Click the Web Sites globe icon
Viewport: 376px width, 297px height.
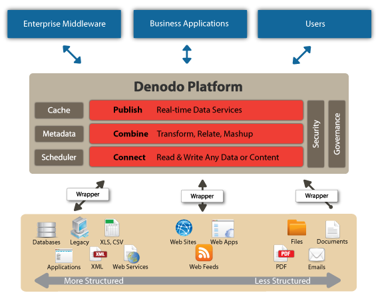[x=184, y=228]
